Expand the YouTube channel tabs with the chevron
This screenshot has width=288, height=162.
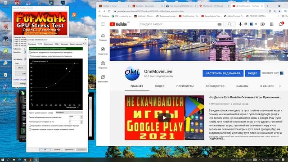(x=280, y=86)
